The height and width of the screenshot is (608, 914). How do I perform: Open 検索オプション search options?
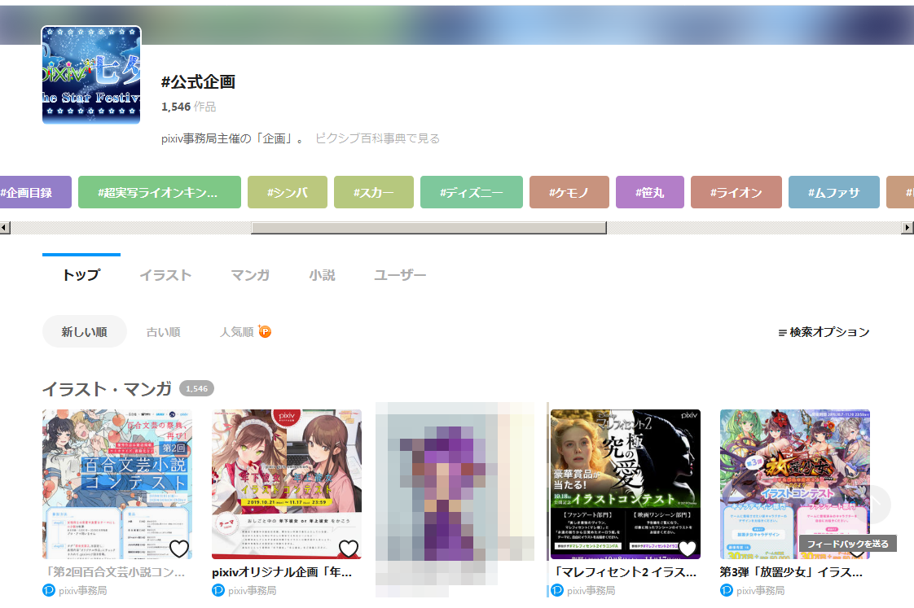click(x=824, y=332)
